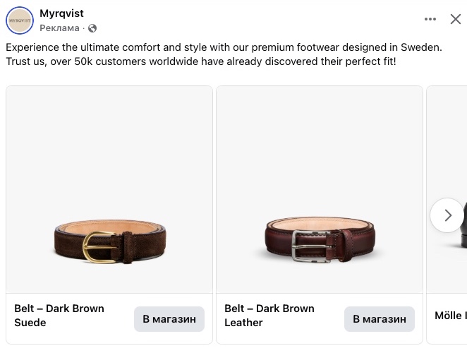Image resolution: width=467 pixels, height=353 pixels.
Task: Select the "Belt – Dark Brown Suede" title
Action: 59,316
